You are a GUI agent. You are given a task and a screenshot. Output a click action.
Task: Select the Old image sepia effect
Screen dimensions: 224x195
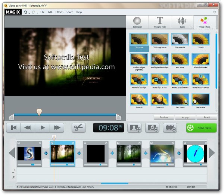coord(159,41)
